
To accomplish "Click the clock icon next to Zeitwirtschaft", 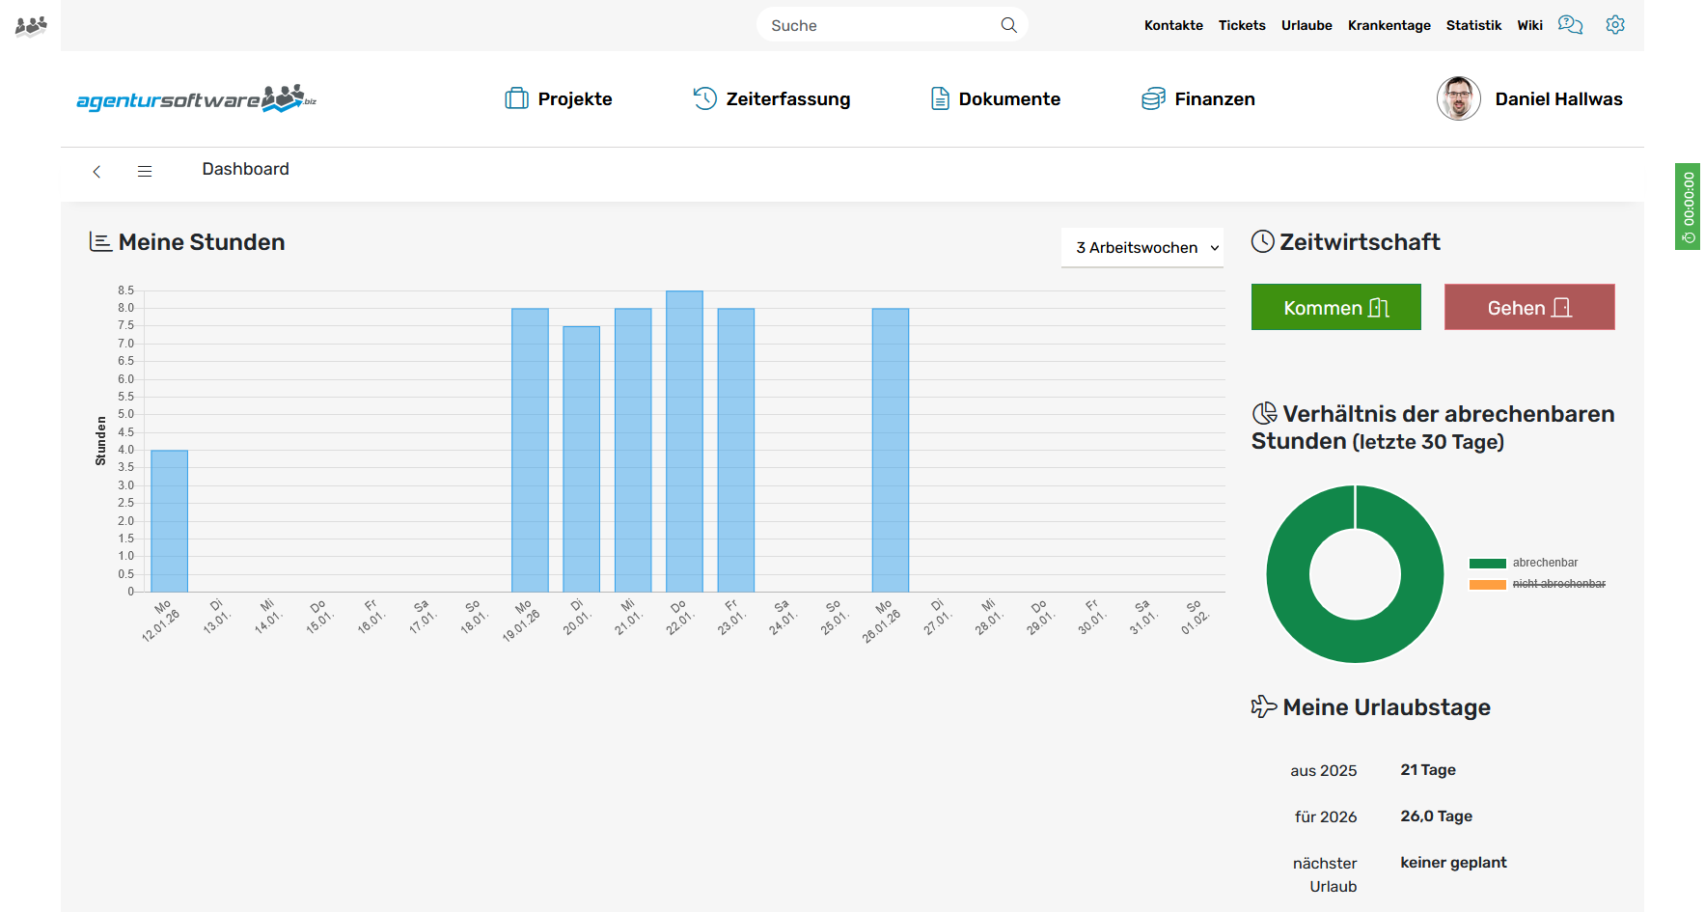I will (1262, 241).
